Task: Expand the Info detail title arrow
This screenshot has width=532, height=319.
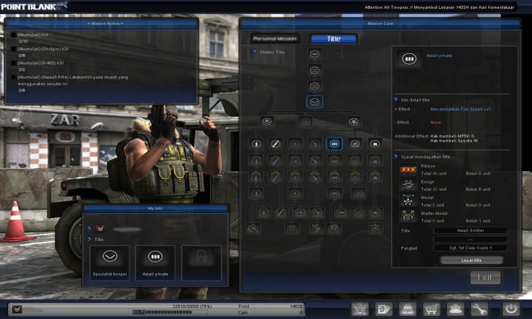Action: pyautogui.click(x=396, y=100)
